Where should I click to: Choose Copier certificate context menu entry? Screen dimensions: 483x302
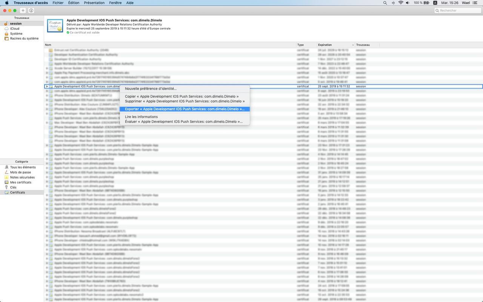coord(185,97)
